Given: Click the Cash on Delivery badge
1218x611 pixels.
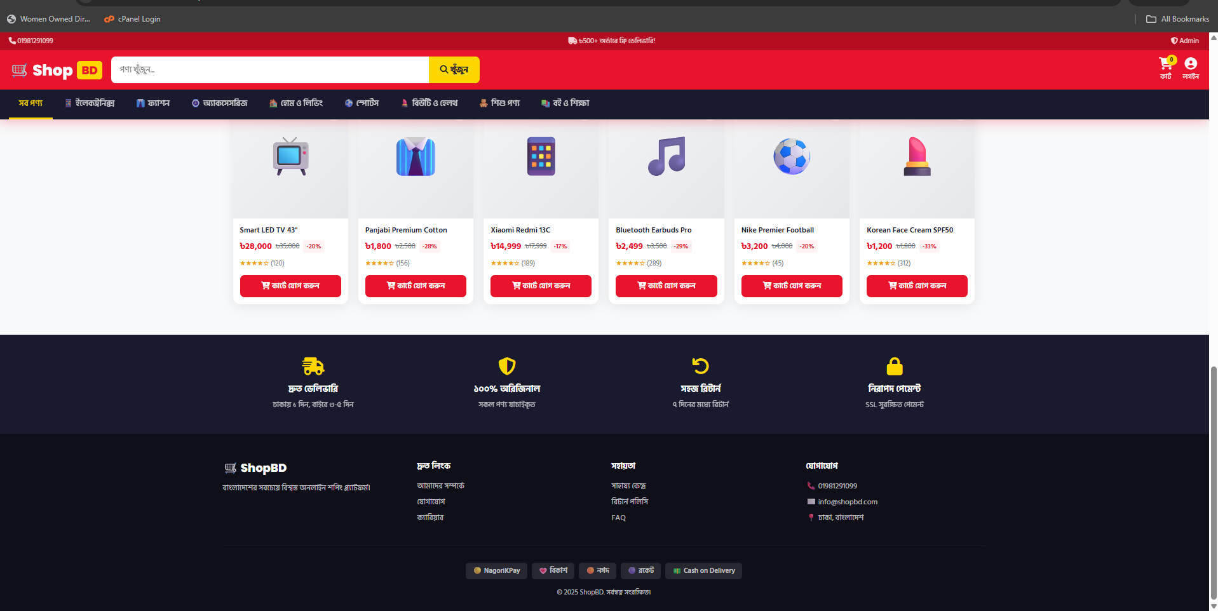Looking at the screenshot, I should [703, 570].
